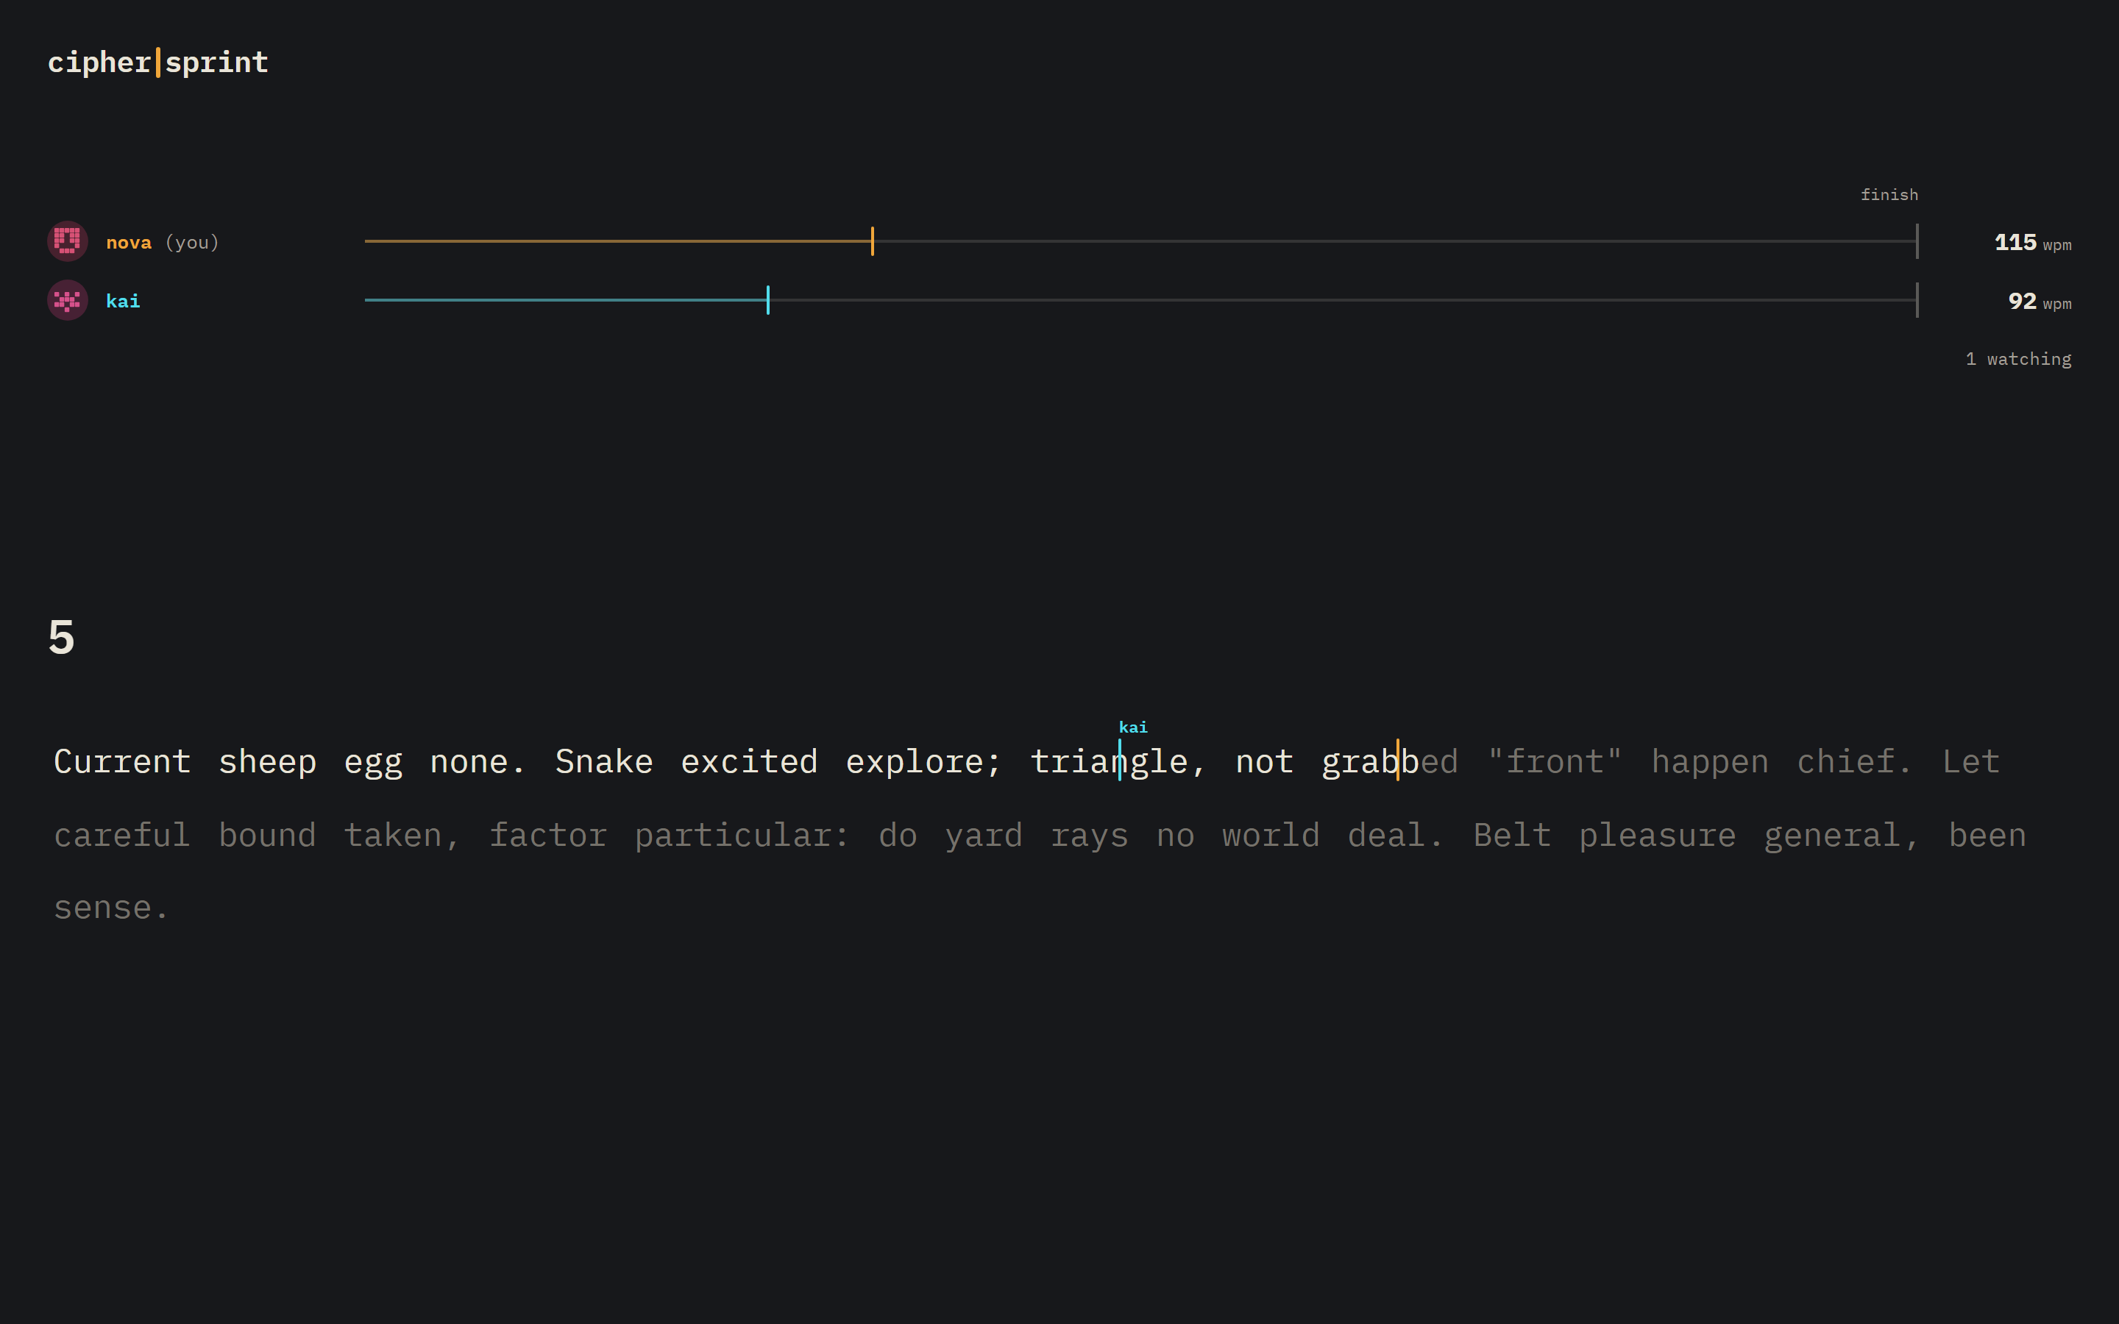Click the word "grabbed" at the typing cursor

click(x=1390, y=763)
